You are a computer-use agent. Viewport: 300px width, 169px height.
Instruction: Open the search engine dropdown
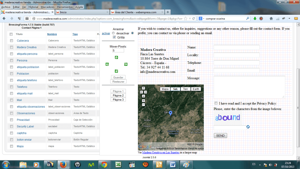click(x=203, y=19)
